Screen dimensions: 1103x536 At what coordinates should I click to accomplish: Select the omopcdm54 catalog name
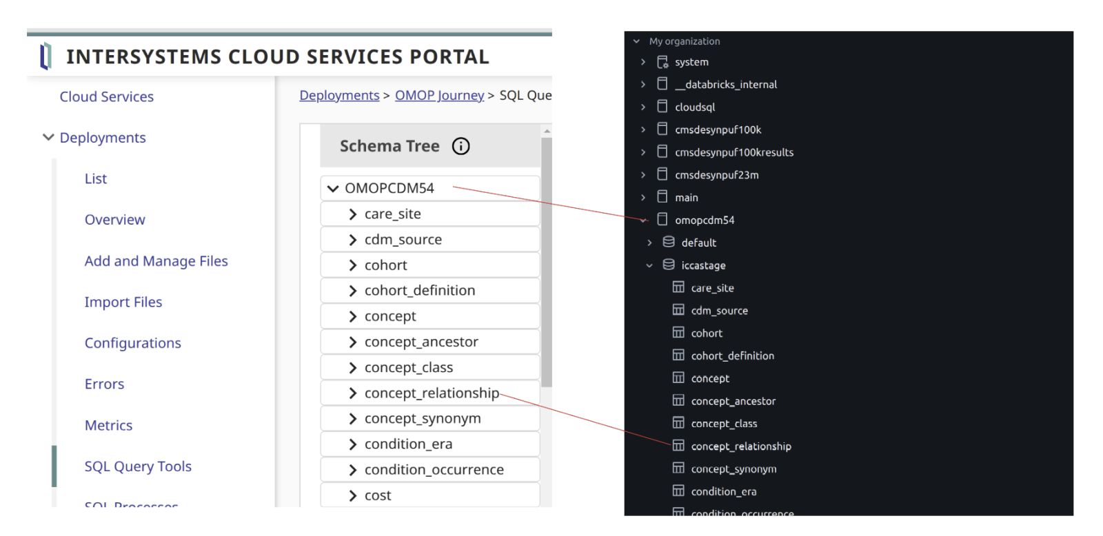click(x=705, y=220)
